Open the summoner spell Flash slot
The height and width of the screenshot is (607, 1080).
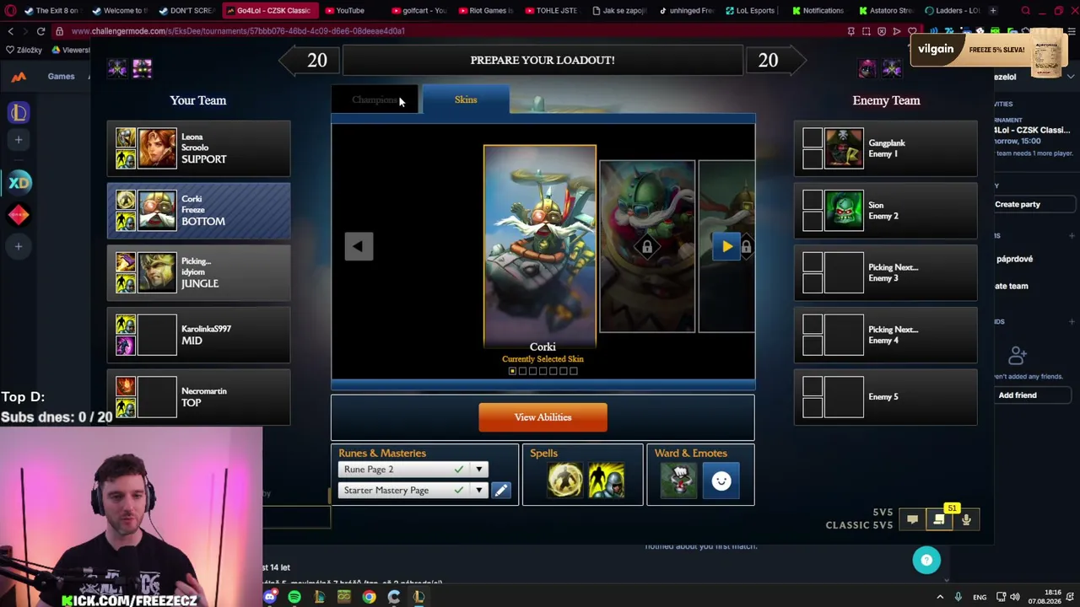[564, 481]
